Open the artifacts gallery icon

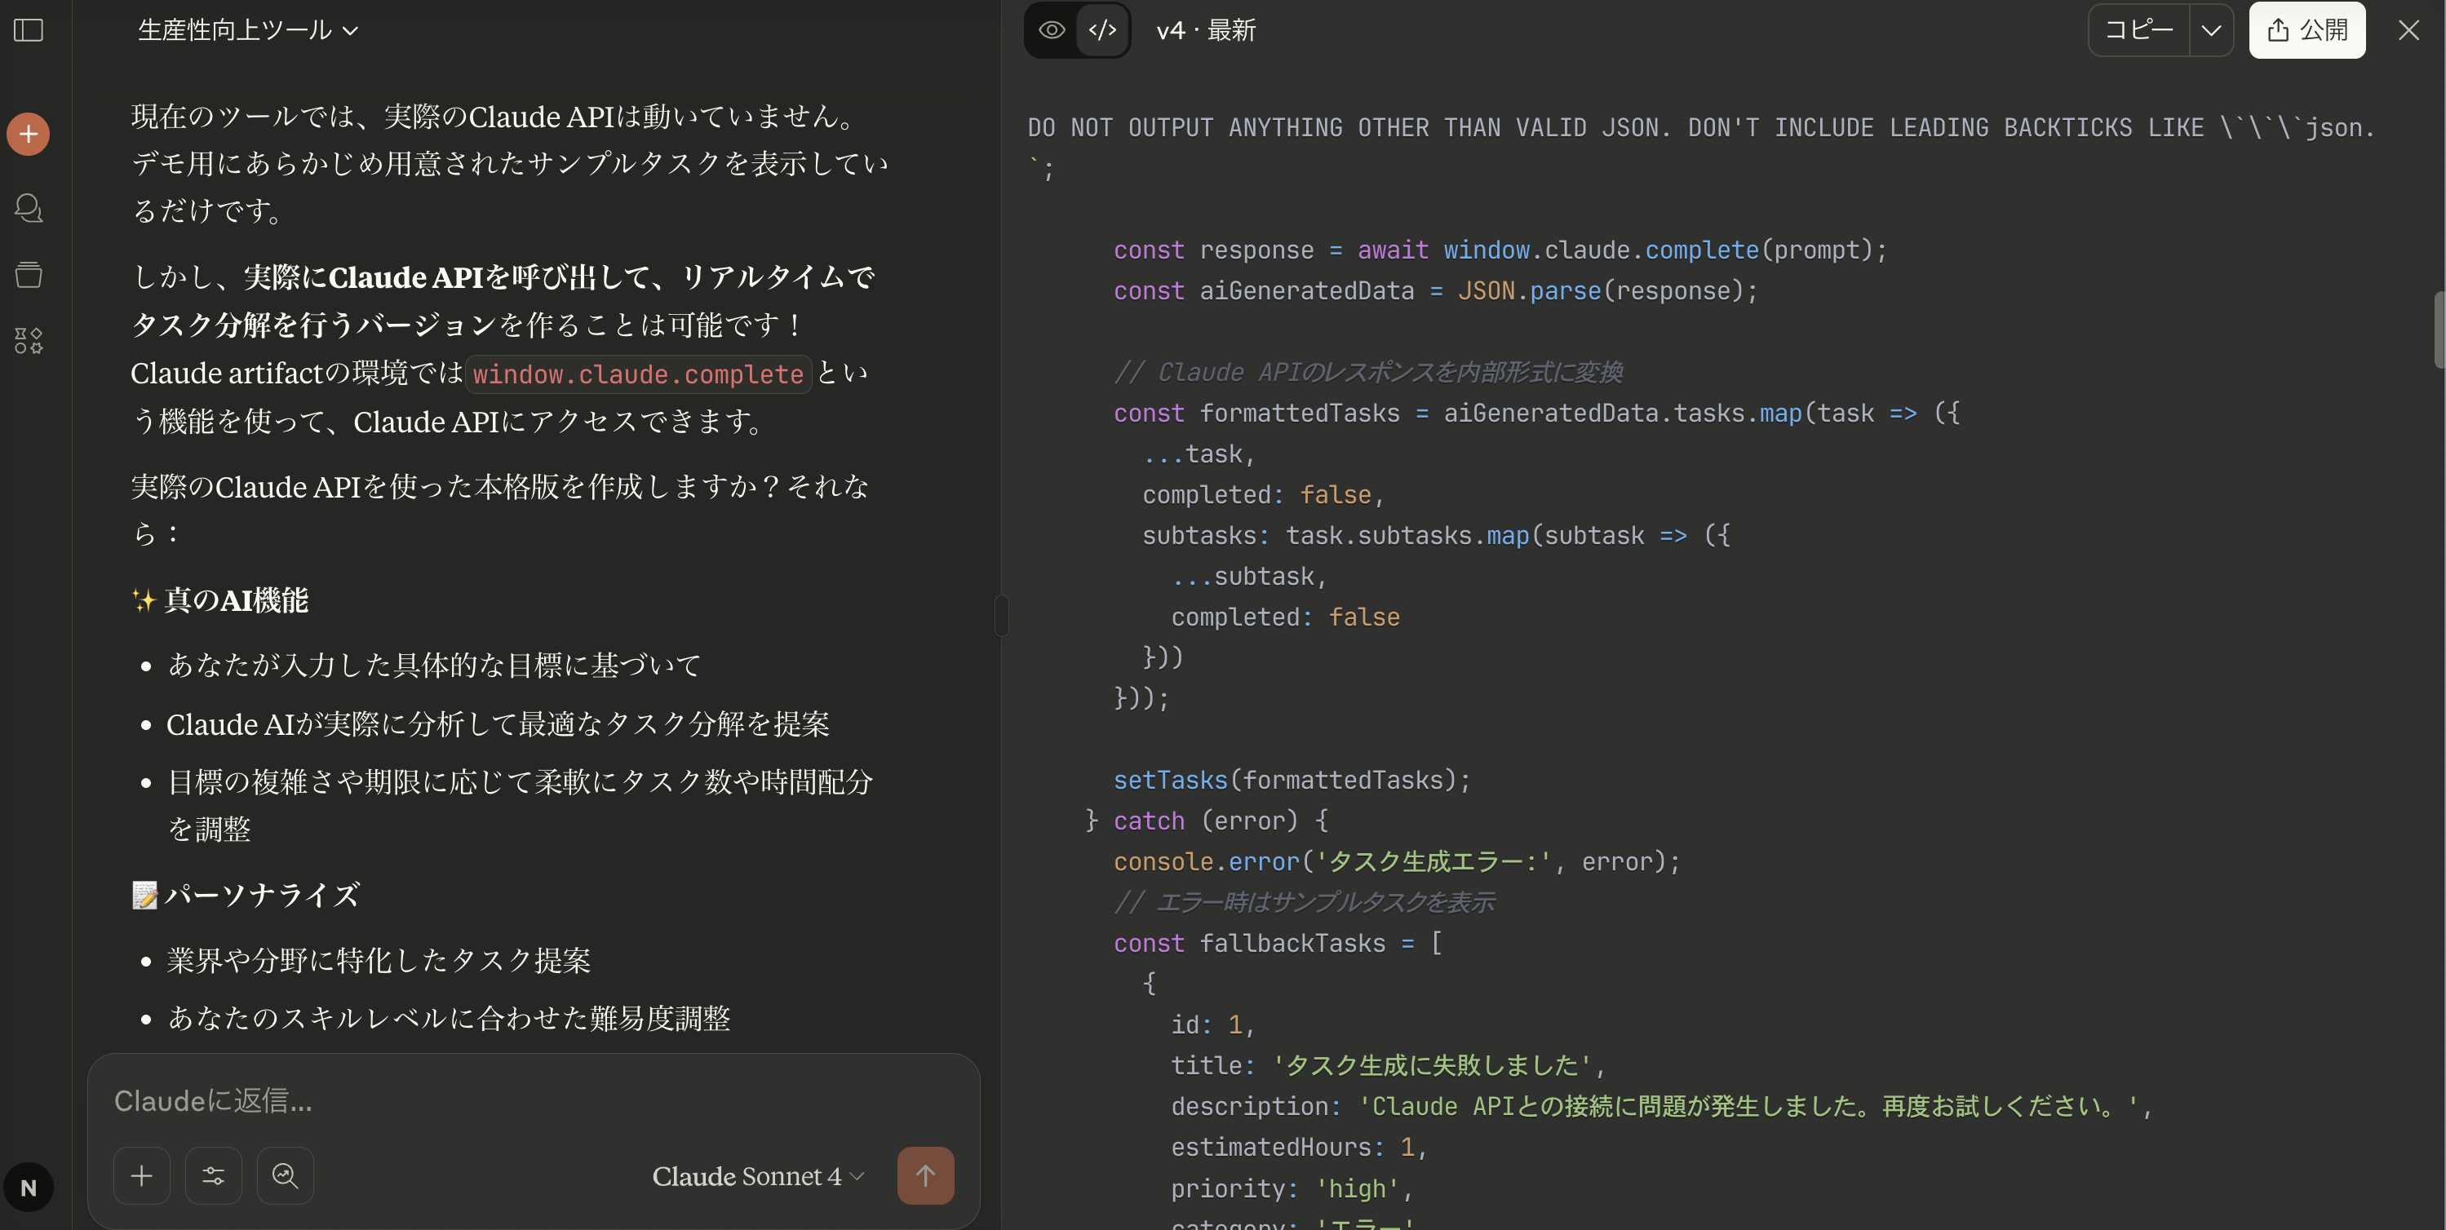coord(29,340)
